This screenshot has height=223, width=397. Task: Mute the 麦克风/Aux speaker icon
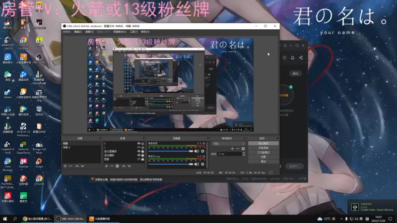(197, 164)
